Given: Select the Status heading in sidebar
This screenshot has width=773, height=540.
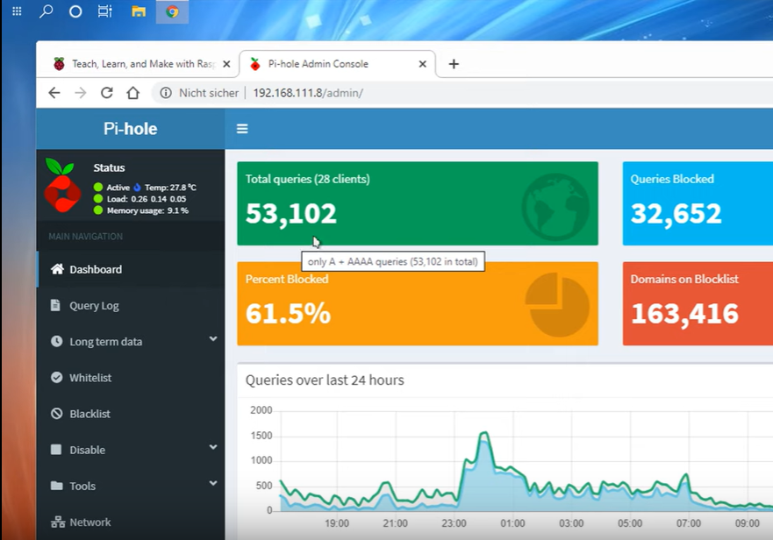Looking at the screenshot, I should coord(109,167).
